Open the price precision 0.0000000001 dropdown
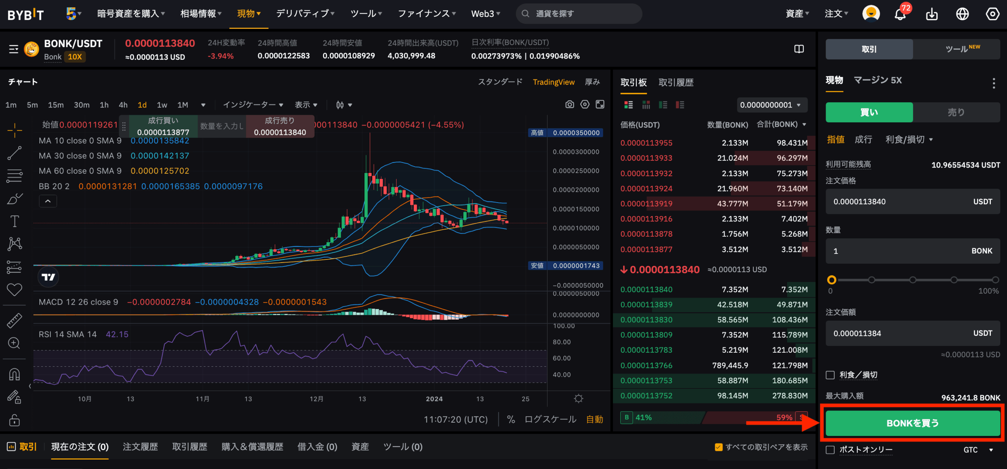This screenshot has width=1007, height=469. pos(771,105)
